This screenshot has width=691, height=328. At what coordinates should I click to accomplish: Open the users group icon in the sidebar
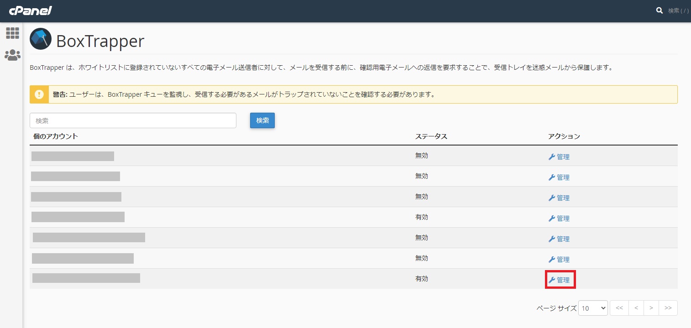click(x=12, y=55)
